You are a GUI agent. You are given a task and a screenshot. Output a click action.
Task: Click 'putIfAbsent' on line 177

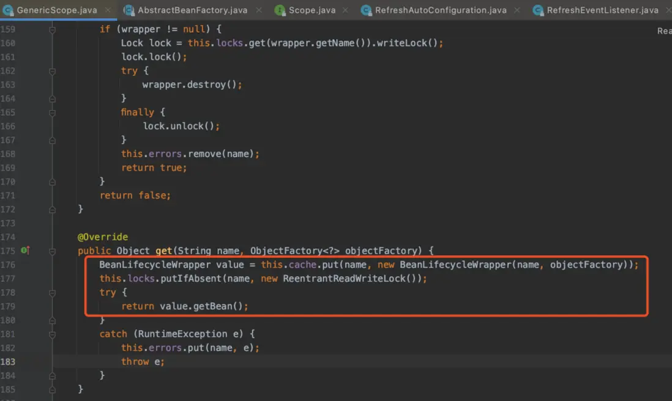[x=191, y=279]
